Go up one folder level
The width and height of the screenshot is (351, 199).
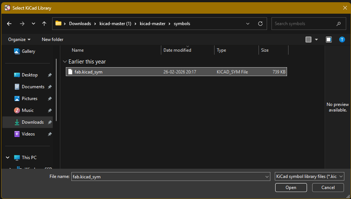[x=44, y=24]
